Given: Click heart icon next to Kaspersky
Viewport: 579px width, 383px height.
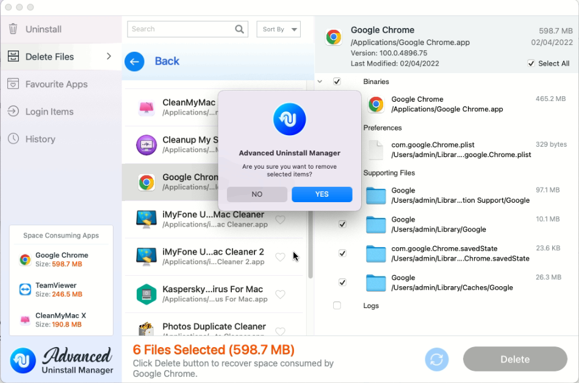Looking at the screenshot, I should pos(280,295).
